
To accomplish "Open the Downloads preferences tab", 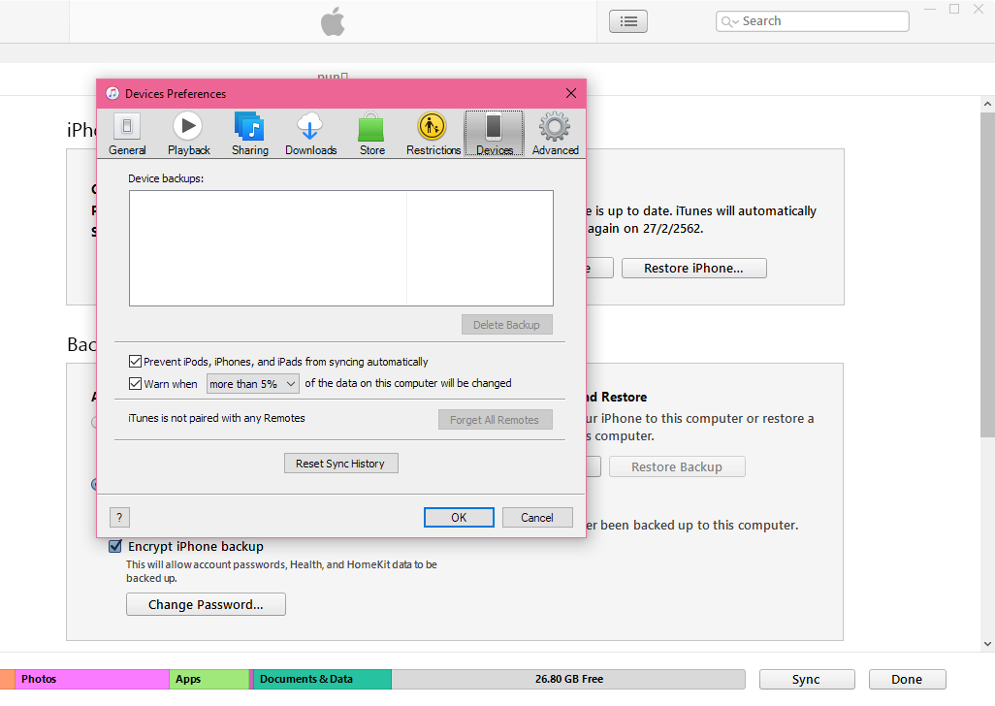I will [x=310, y=134].
